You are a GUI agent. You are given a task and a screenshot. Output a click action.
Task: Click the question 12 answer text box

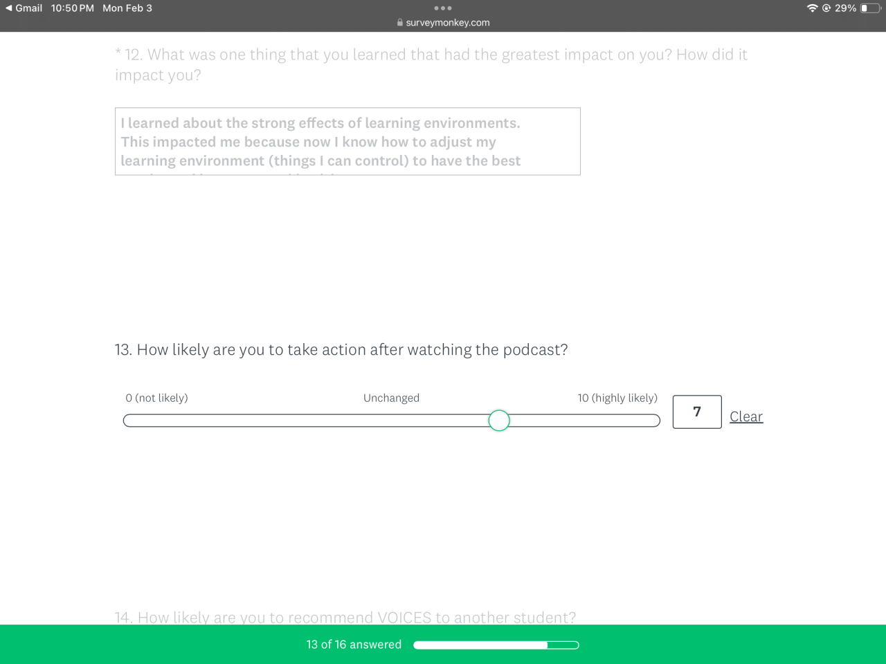click(347, 142)
